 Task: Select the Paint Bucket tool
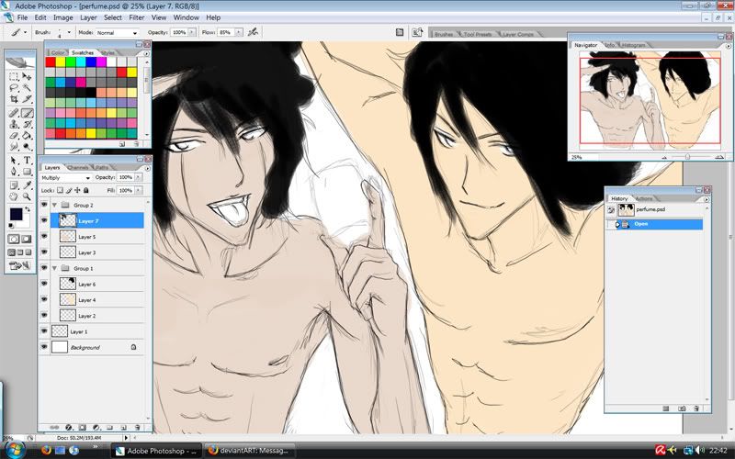pyautogui.click(x=27, y=135)
